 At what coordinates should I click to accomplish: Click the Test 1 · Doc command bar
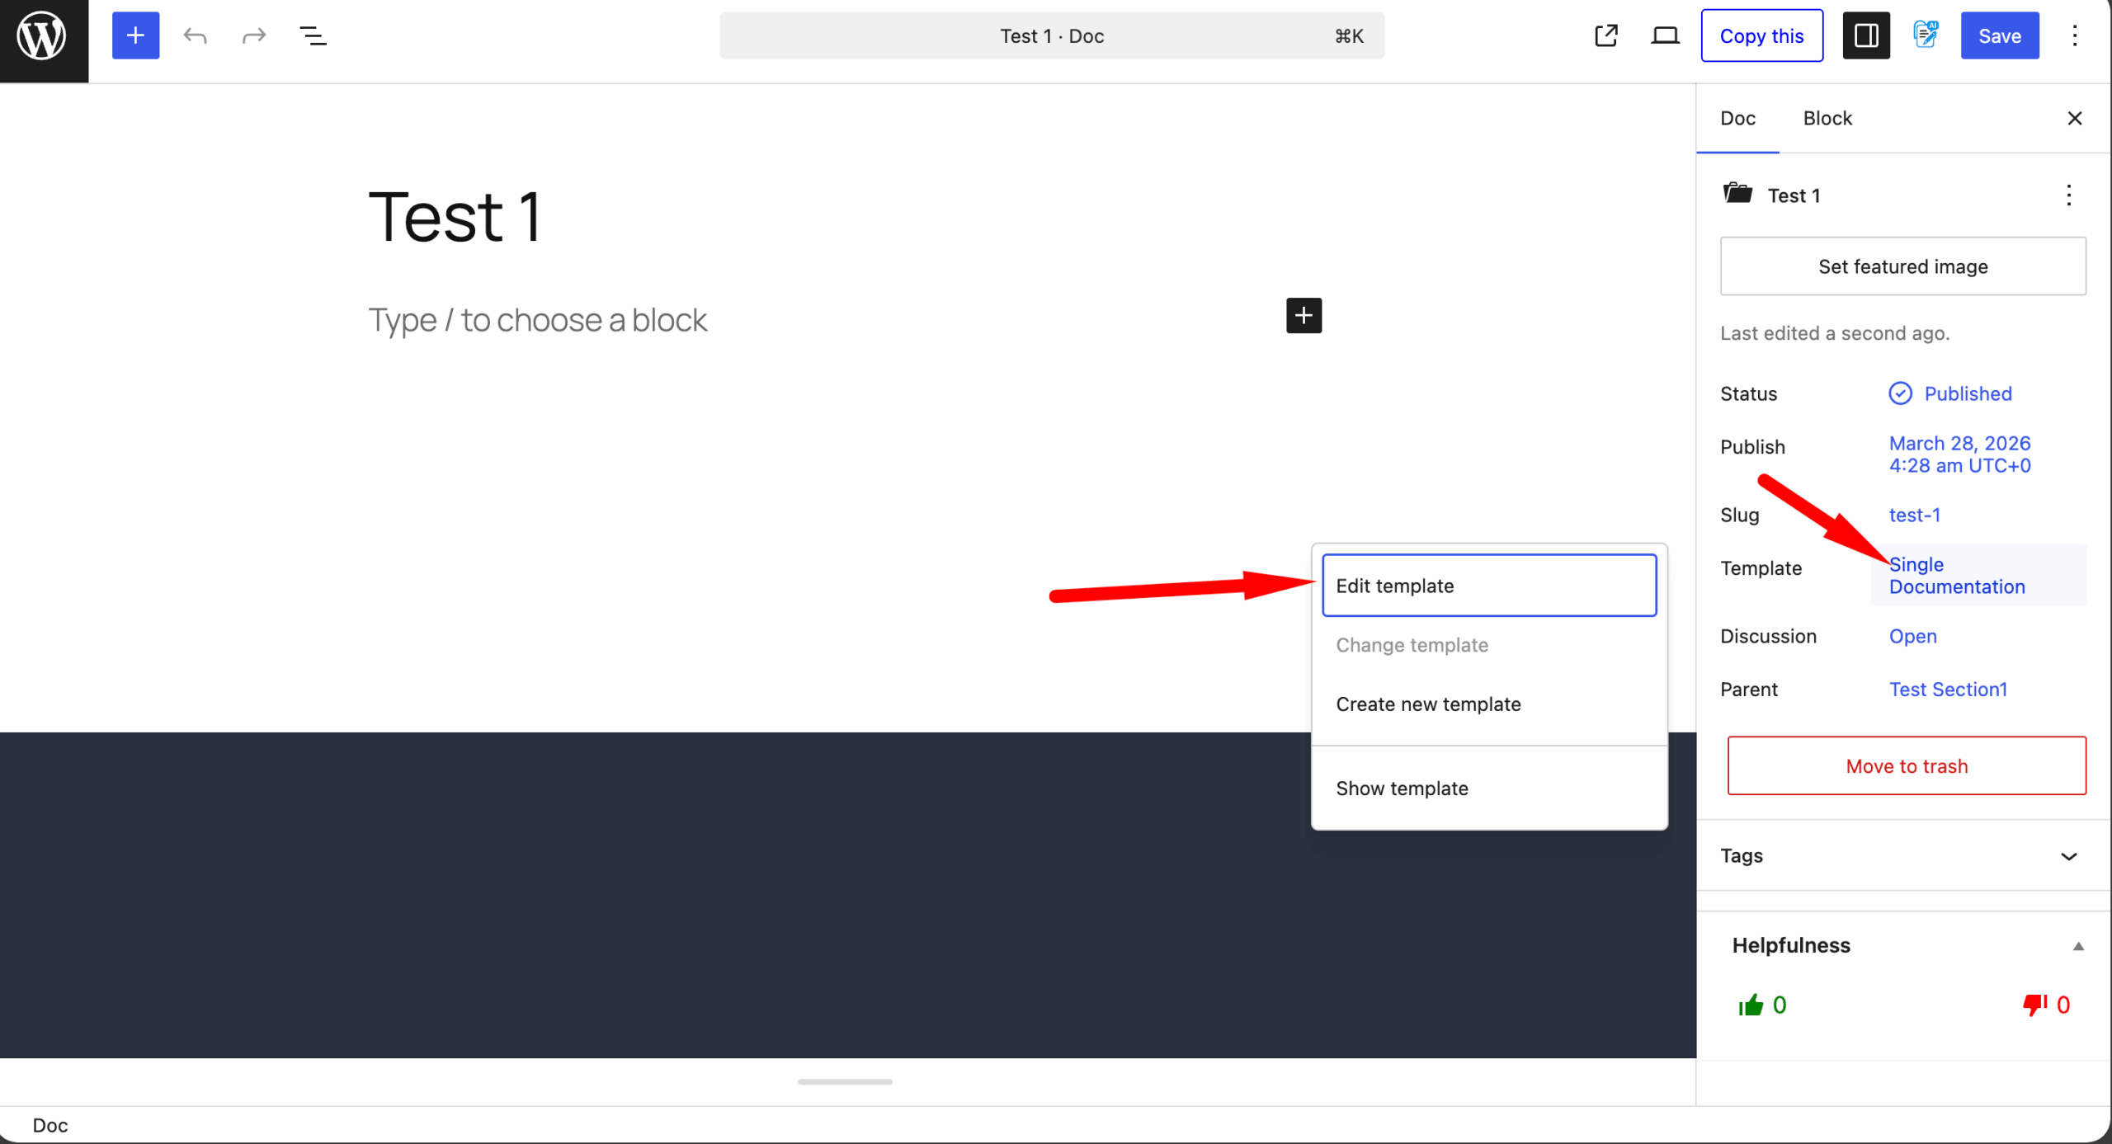click(x=1051, y=35)
